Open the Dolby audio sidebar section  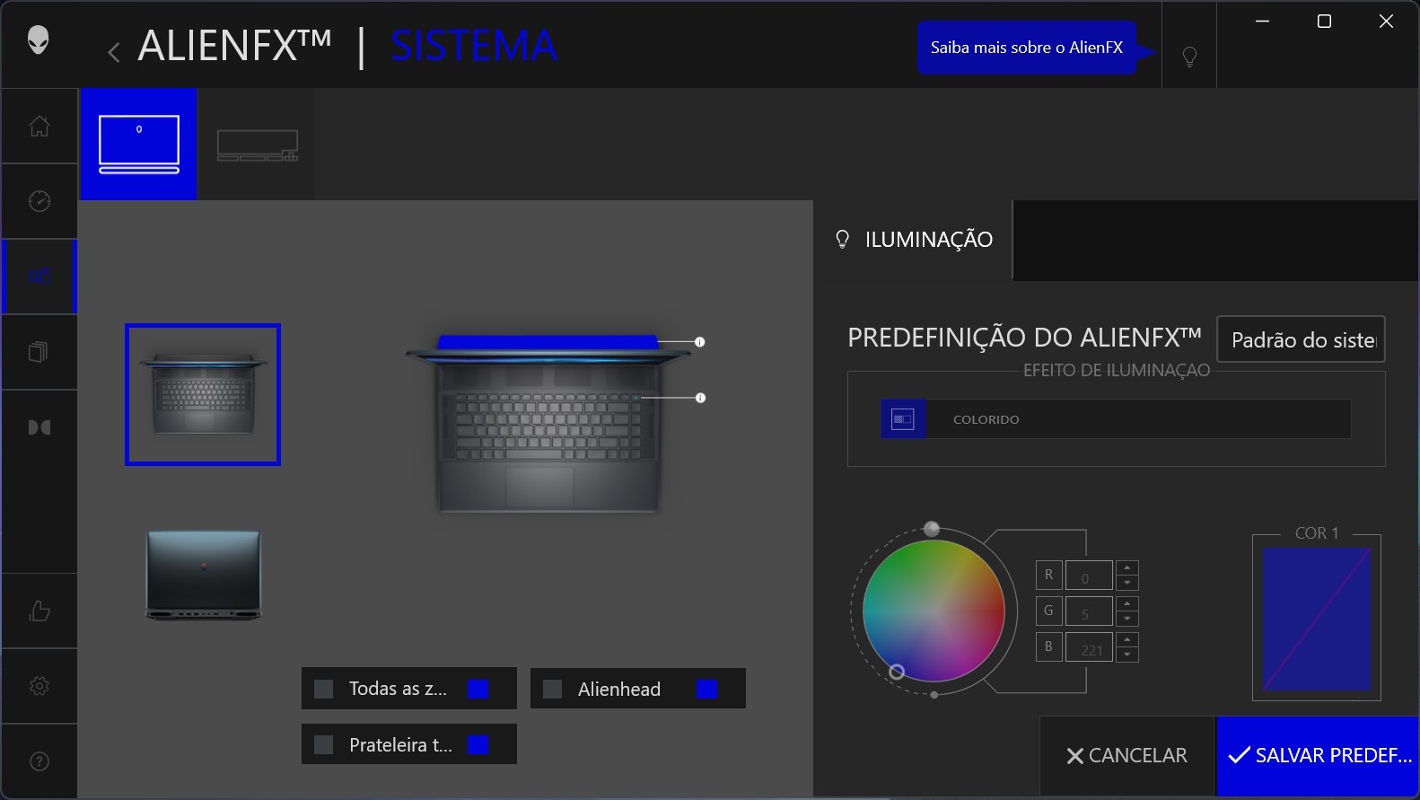click(x=39, y=427)
